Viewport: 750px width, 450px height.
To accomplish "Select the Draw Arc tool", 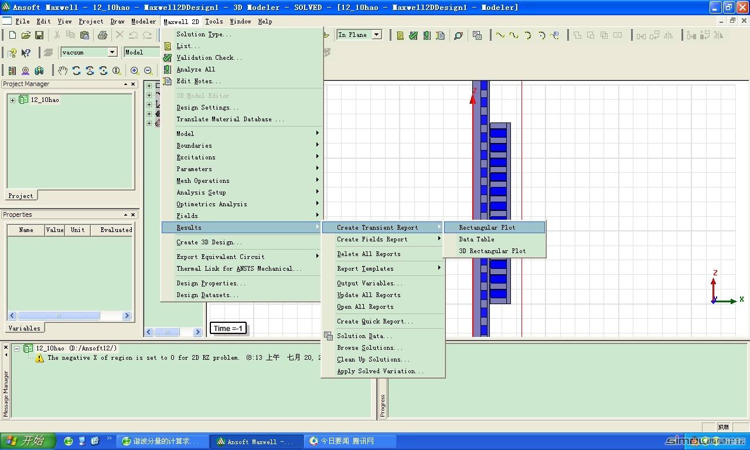I will click(527, 35).
